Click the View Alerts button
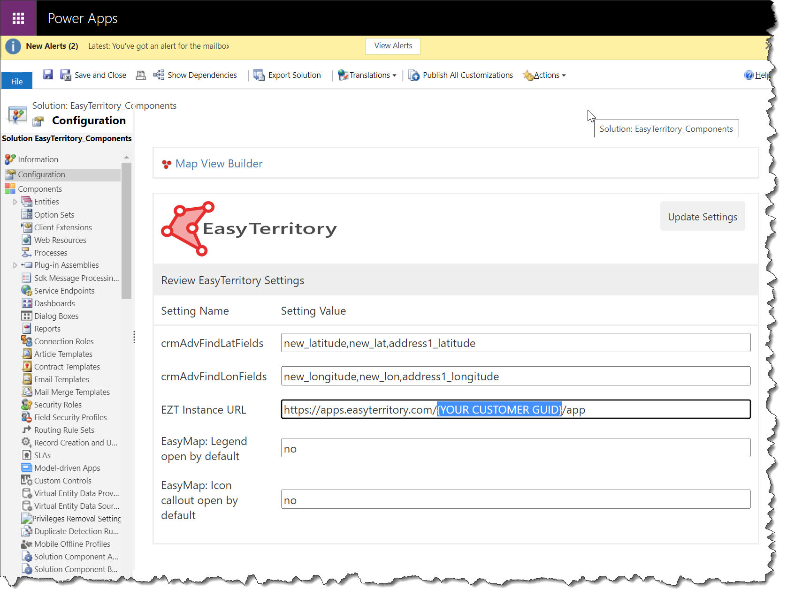 click(392, 46)
